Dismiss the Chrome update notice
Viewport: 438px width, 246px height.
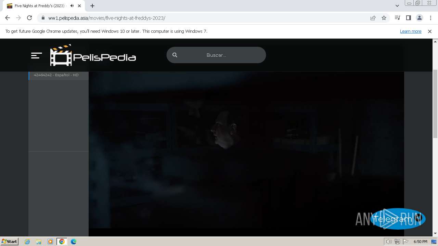[x=430, y=31]
